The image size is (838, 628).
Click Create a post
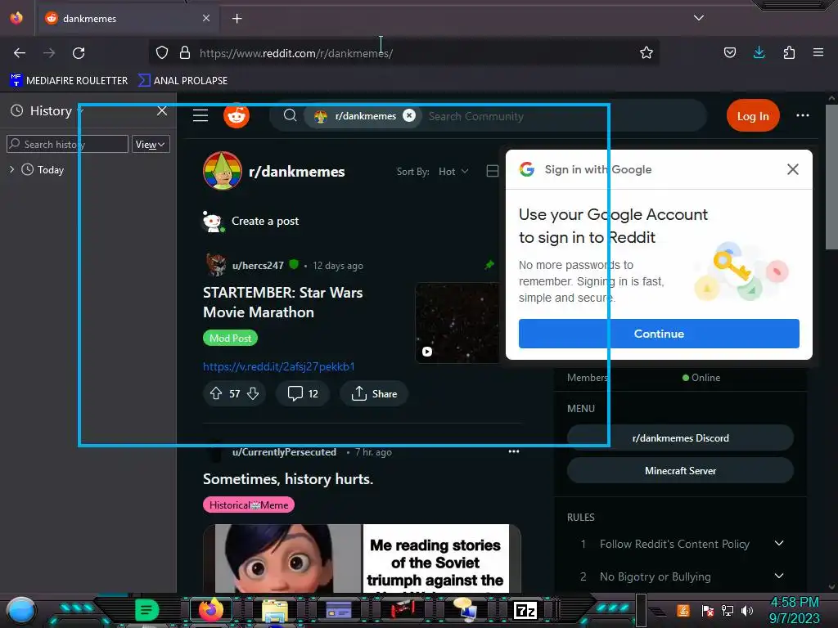[264, 221]
